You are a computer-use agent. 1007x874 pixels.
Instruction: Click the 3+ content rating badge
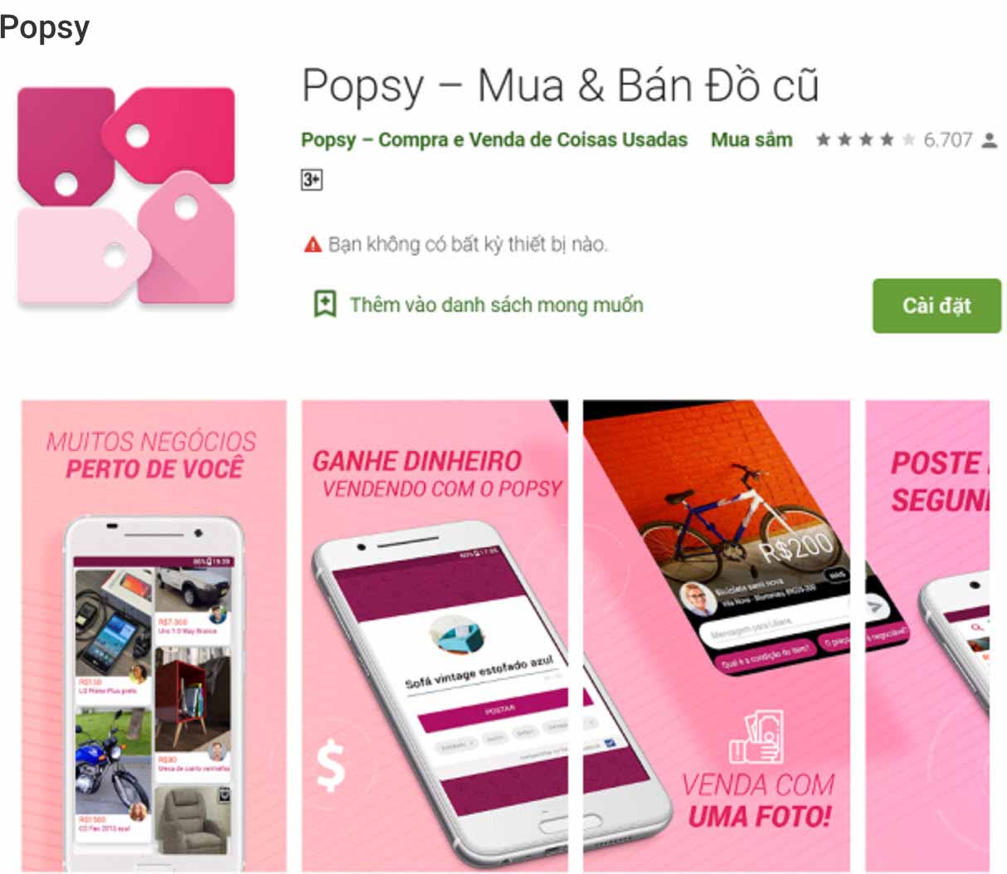311,179
